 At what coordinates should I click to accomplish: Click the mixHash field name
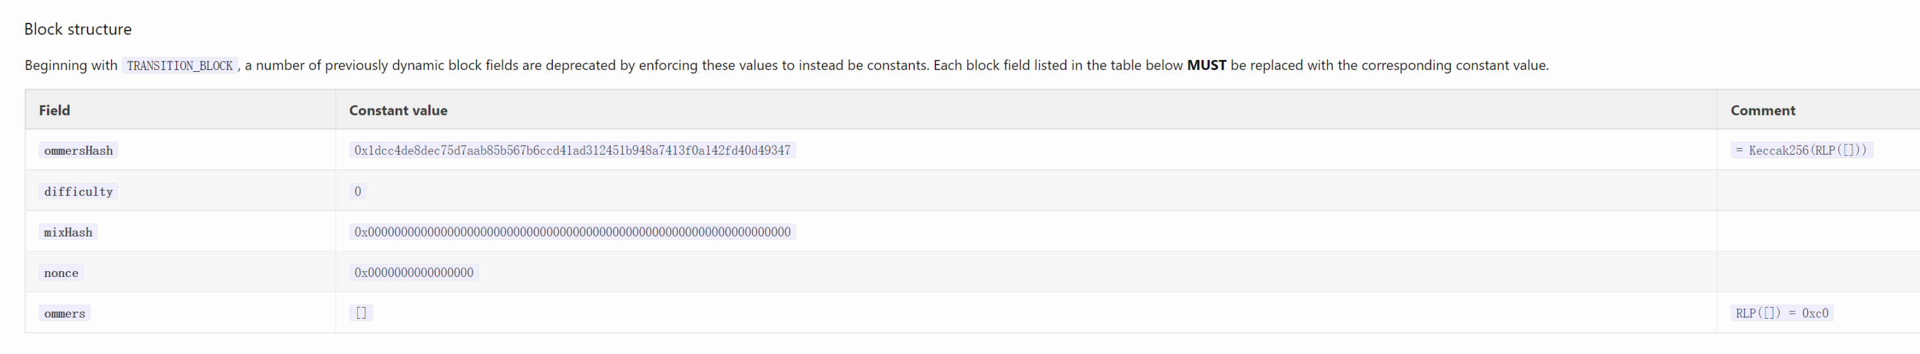pos(68,233)
